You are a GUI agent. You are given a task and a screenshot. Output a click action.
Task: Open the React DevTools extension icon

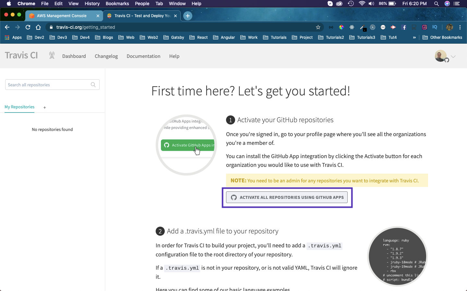[x=352, y=27]
